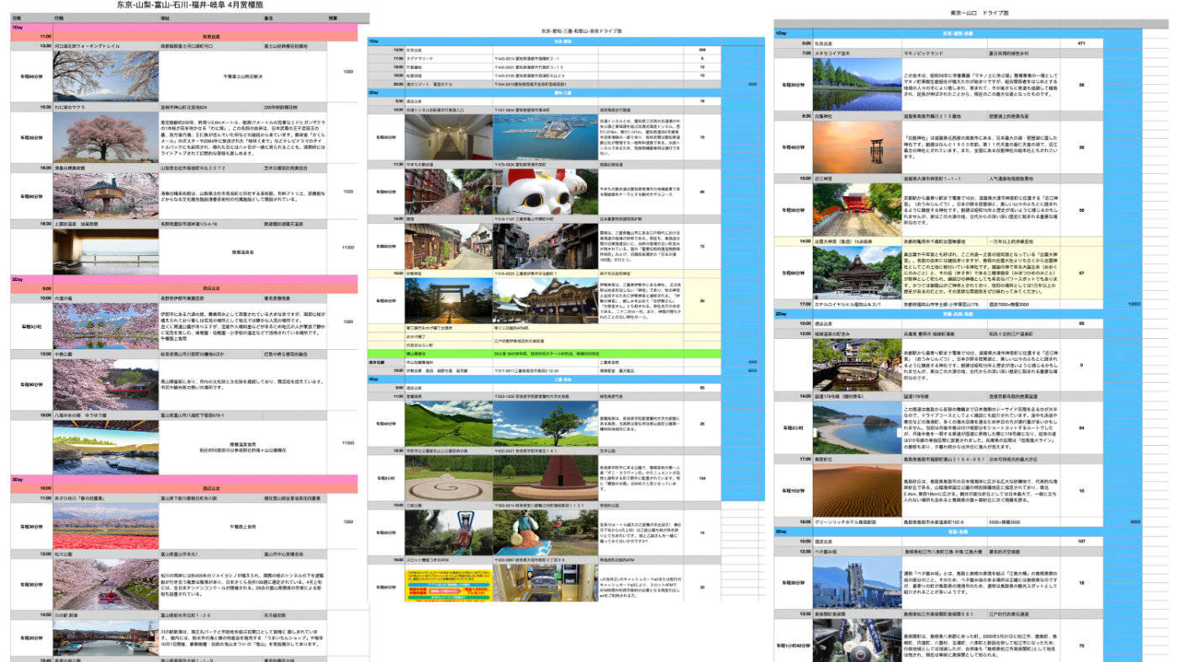Click the river boat under cherry trees photo

click(x=105, y=585)
